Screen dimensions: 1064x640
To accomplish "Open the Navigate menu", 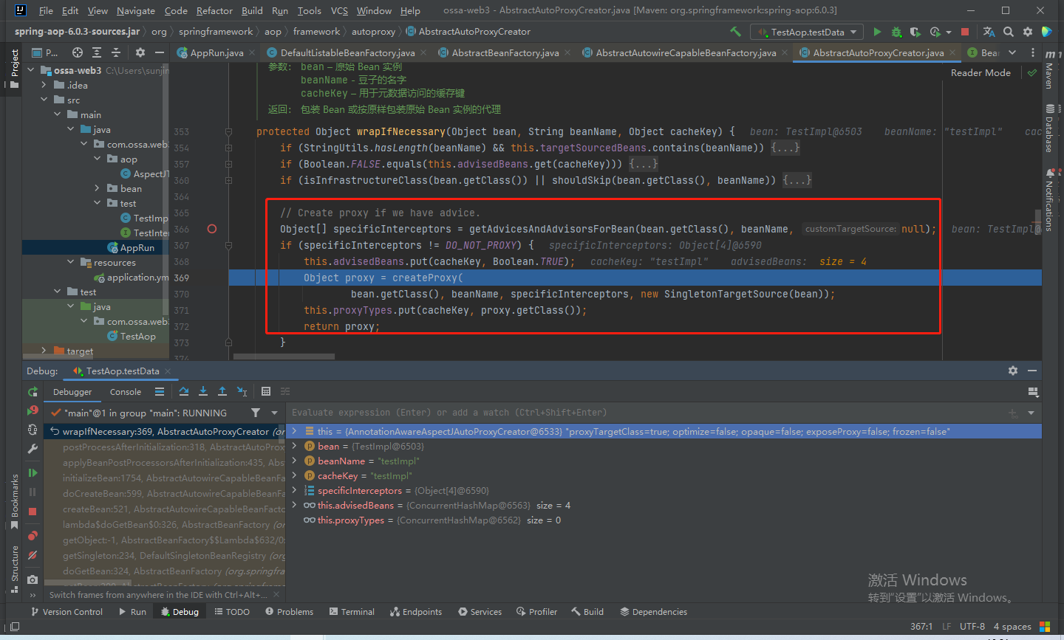I will (x=136, y=10).
